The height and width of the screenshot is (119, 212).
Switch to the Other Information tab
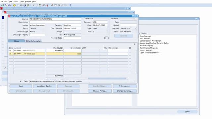(x=33, y=41)
